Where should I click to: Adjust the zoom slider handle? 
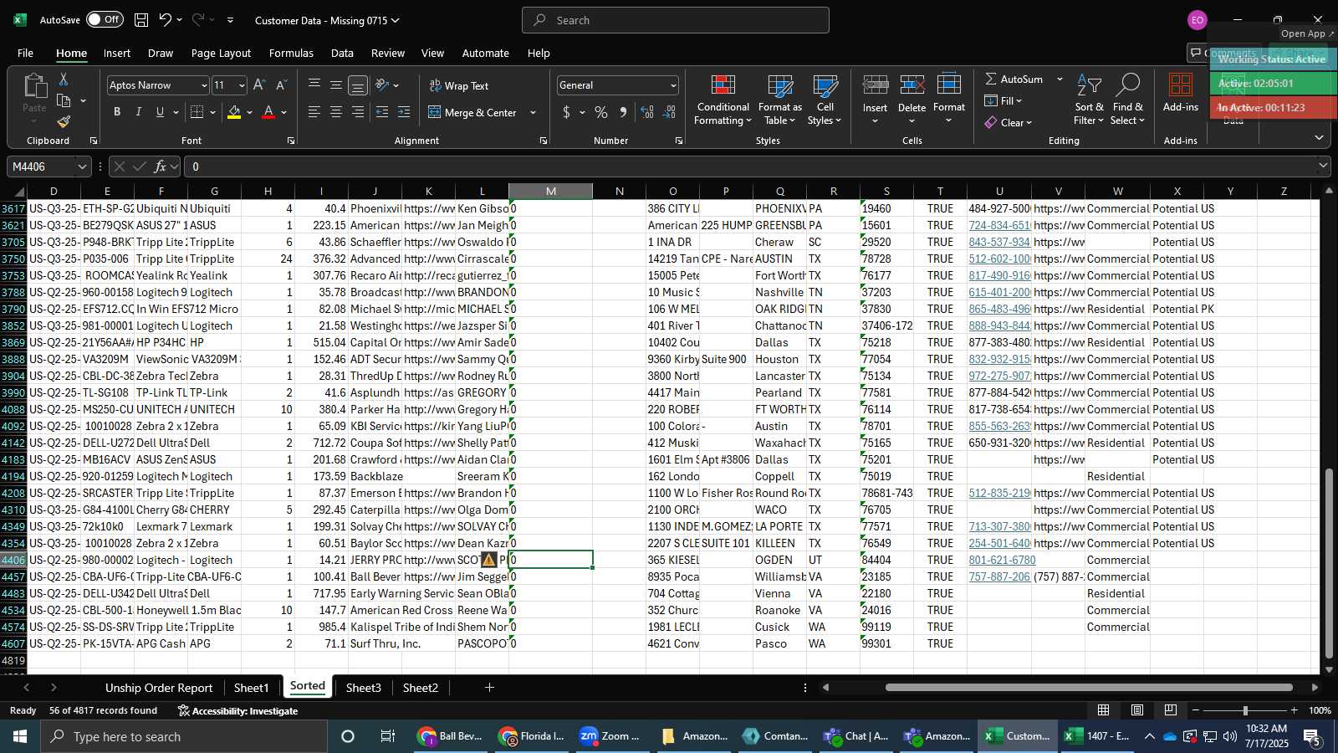(1245, 710)
